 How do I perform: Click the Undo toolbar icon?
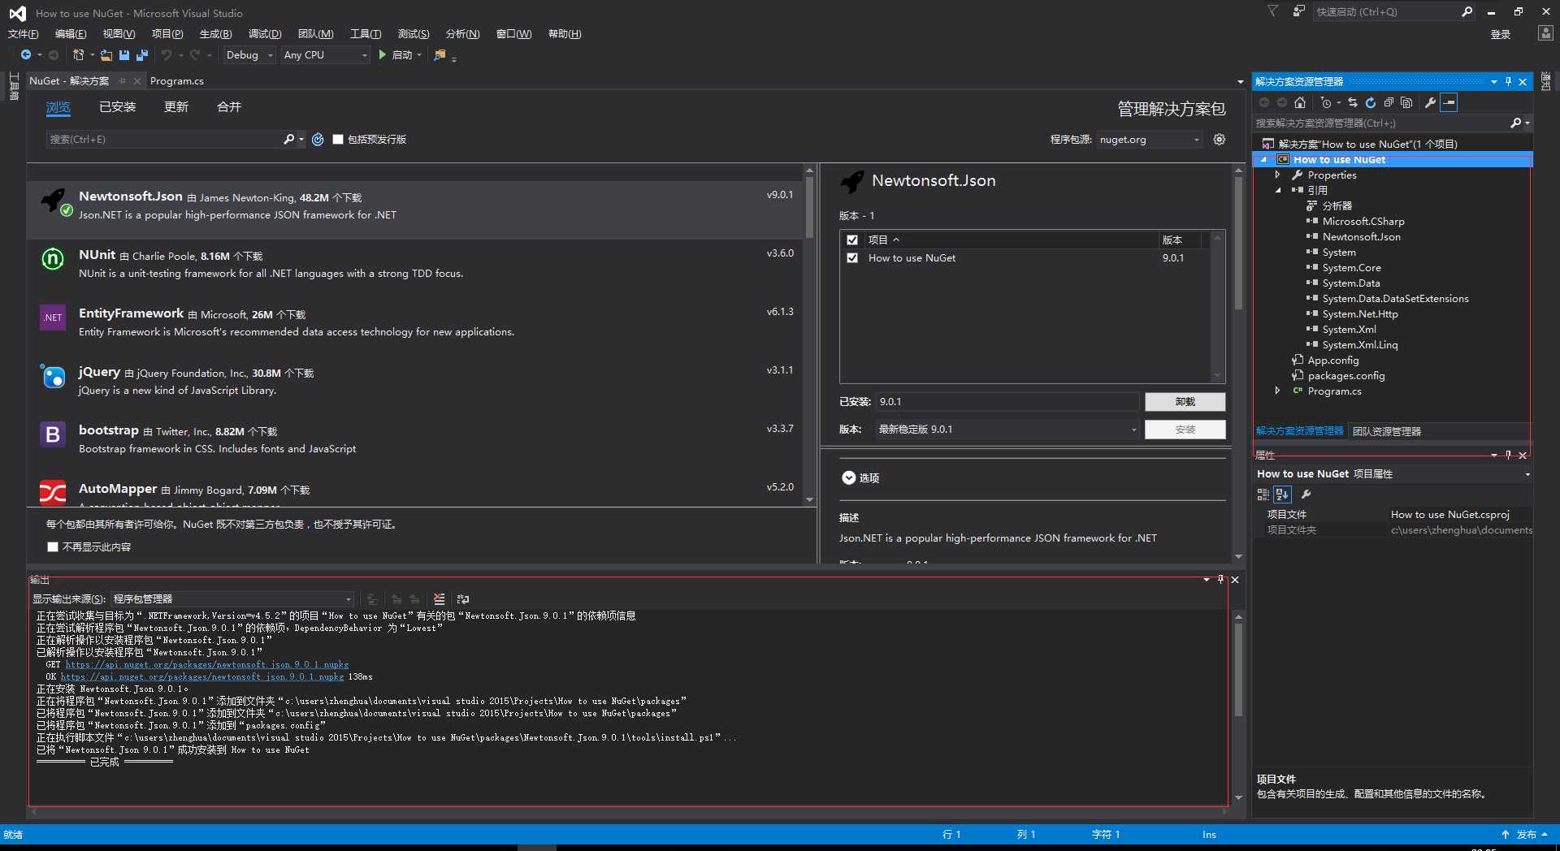[167, 54]
